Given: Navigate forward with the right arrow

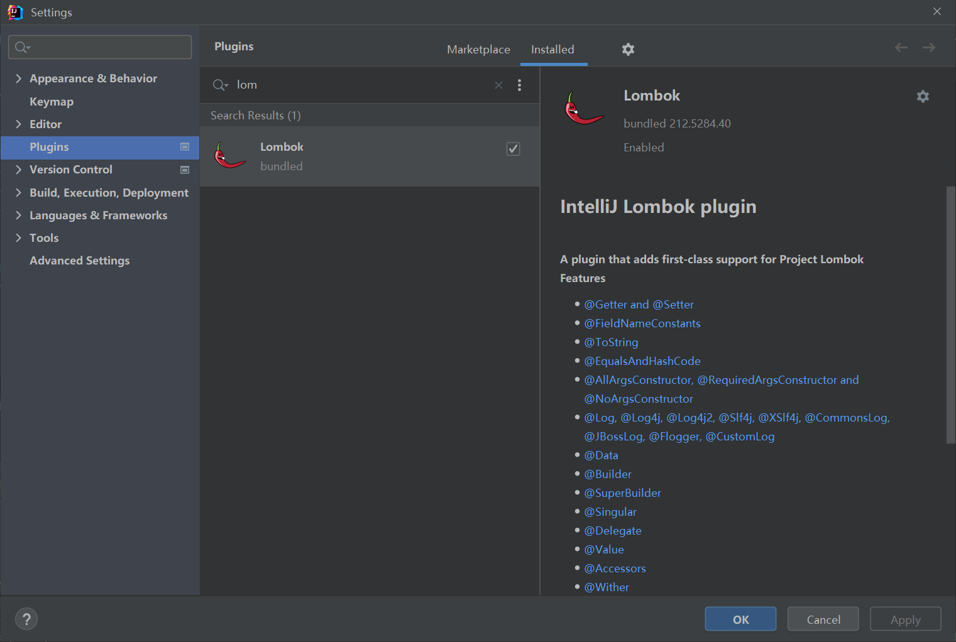Looking at the screenshot, I should coord(928,48).
